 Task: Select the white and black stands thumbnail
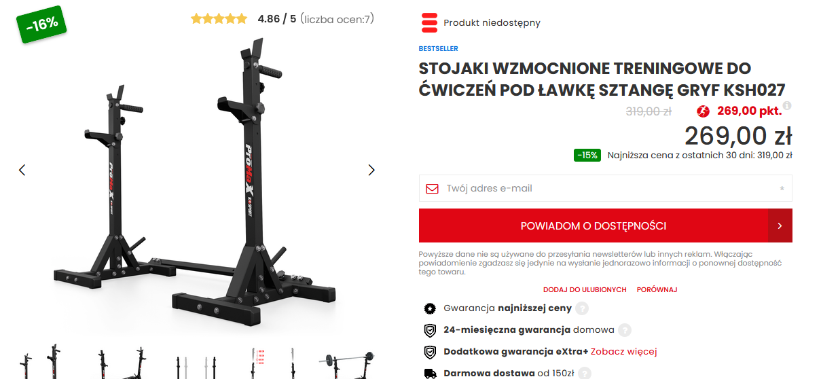pos(196,362)
